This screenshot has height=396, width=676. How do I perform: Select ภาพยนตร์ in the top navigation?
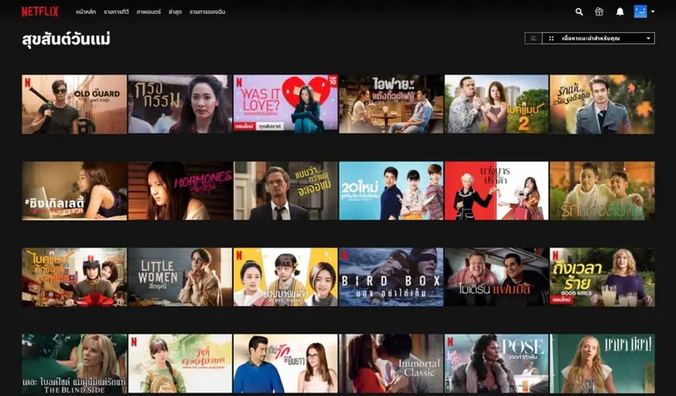coord(148,12)
